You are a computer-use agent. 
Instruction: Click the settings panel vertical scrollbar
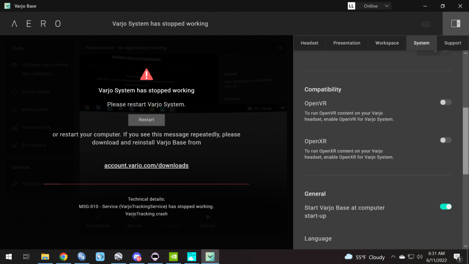tap(465, 141)
